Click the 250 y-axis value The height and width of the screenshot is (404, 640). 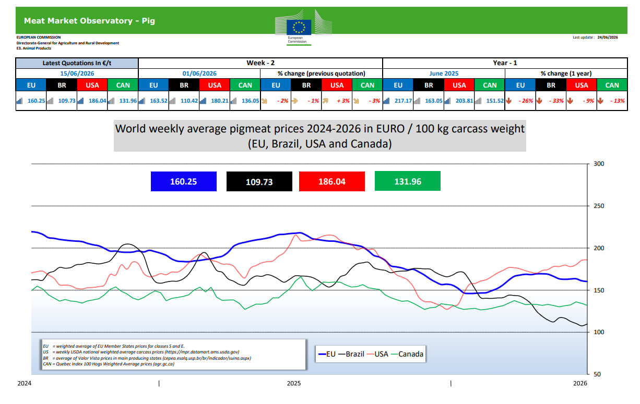[599, 206]
